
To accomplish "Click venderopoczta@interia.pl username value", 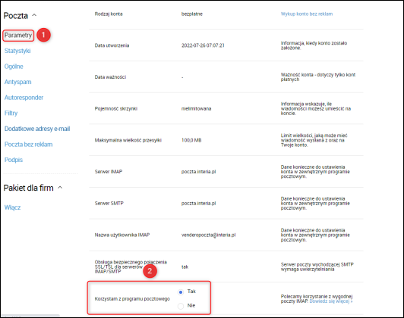I will pos(208,235).
